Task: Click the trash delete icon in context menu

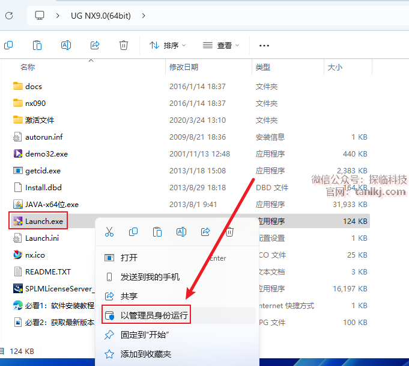Action: (229, 232)
